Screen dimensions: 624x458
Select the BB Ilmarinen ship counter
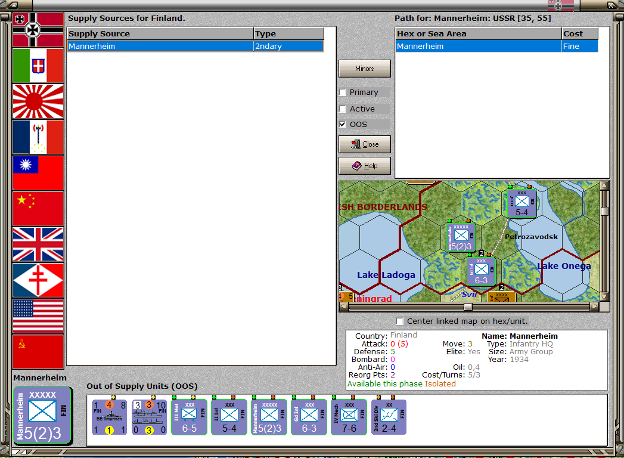pyautogui.click(x=110, y=417)
